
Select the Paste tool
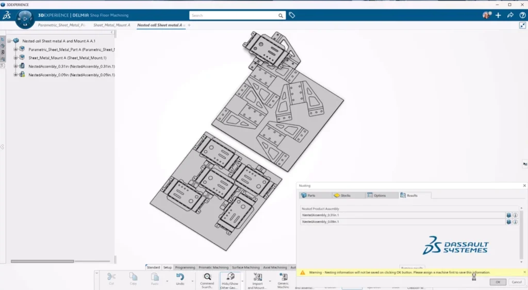155,279
